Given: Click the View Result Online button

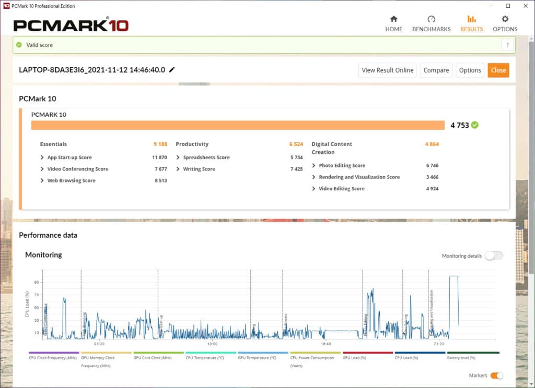Looking at the screenshot, I should pos(388,70).
